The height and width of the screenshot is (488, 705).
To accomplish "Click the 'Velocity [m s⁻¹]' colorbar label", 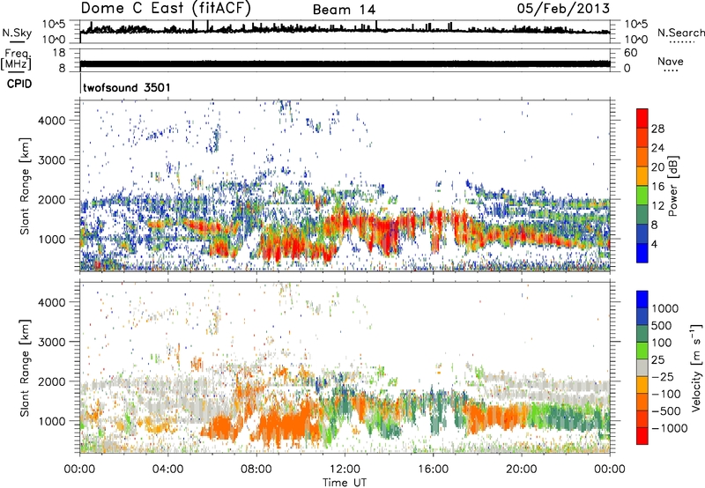I will pyautogui.click(x=696, y=367).
